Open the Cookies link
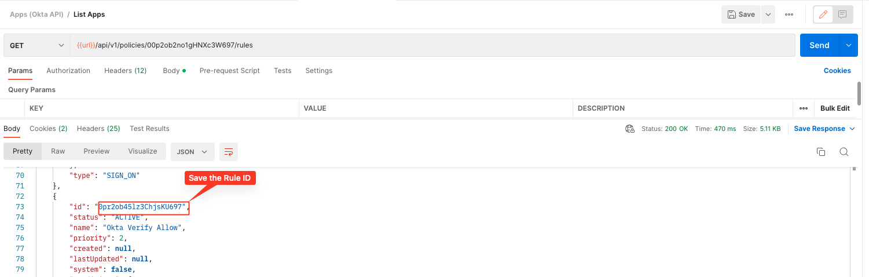 point(837,71)
